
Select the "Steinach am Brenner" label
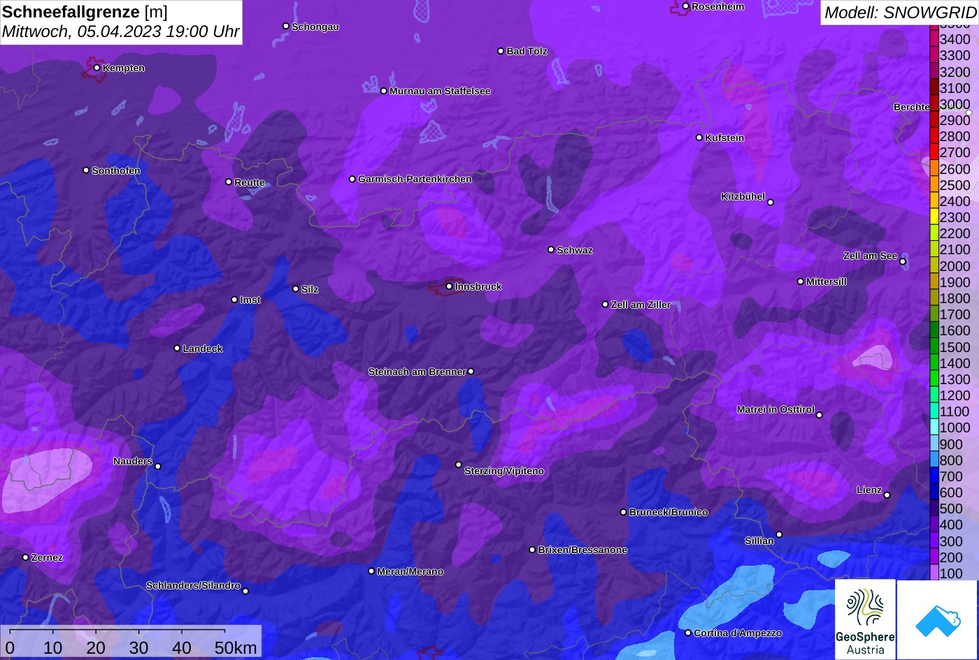417,372
